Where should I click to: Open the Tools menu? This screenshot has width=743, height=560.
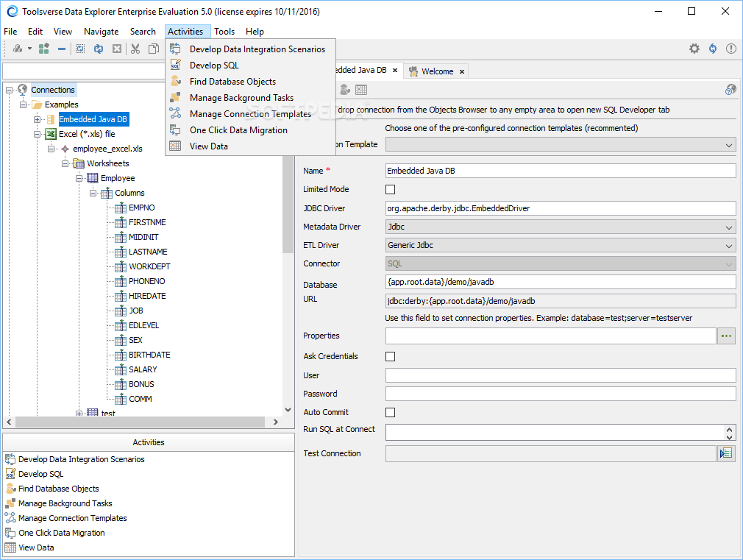[224, 32]
